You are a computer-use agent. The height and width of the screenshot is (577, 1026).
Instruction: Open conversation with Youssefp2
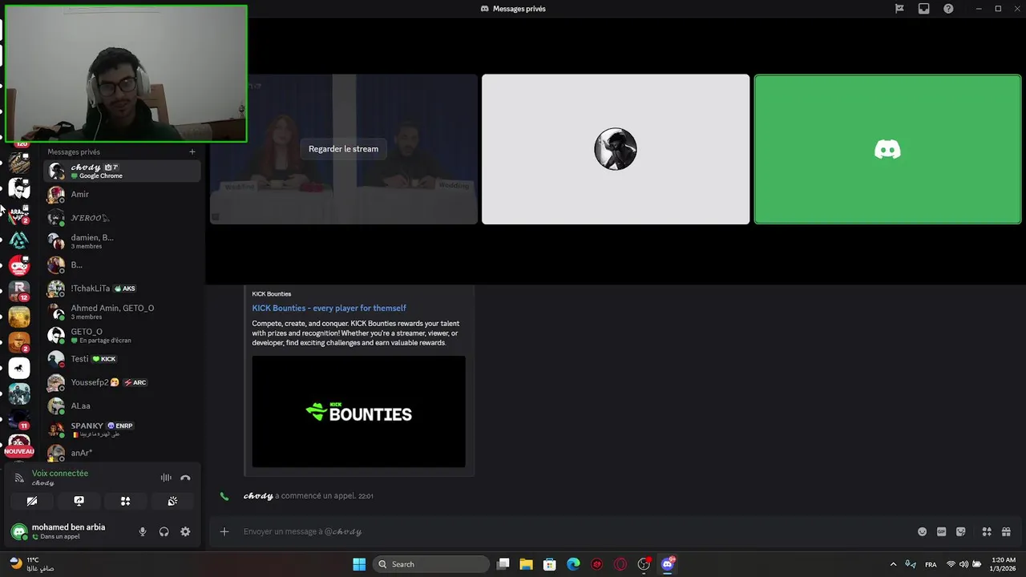[122, 382]
